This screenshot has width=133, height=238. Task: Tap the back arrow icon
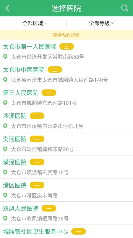8,8
